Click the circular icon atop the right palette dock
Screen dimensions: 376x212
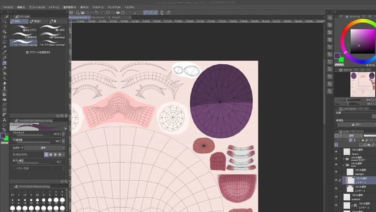pyautogui.click(x=330, y=18)
